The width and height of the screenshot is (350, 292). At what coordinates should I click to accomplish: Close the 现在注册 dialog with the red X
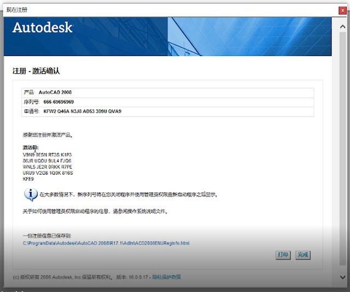click(x=342, y=10)
